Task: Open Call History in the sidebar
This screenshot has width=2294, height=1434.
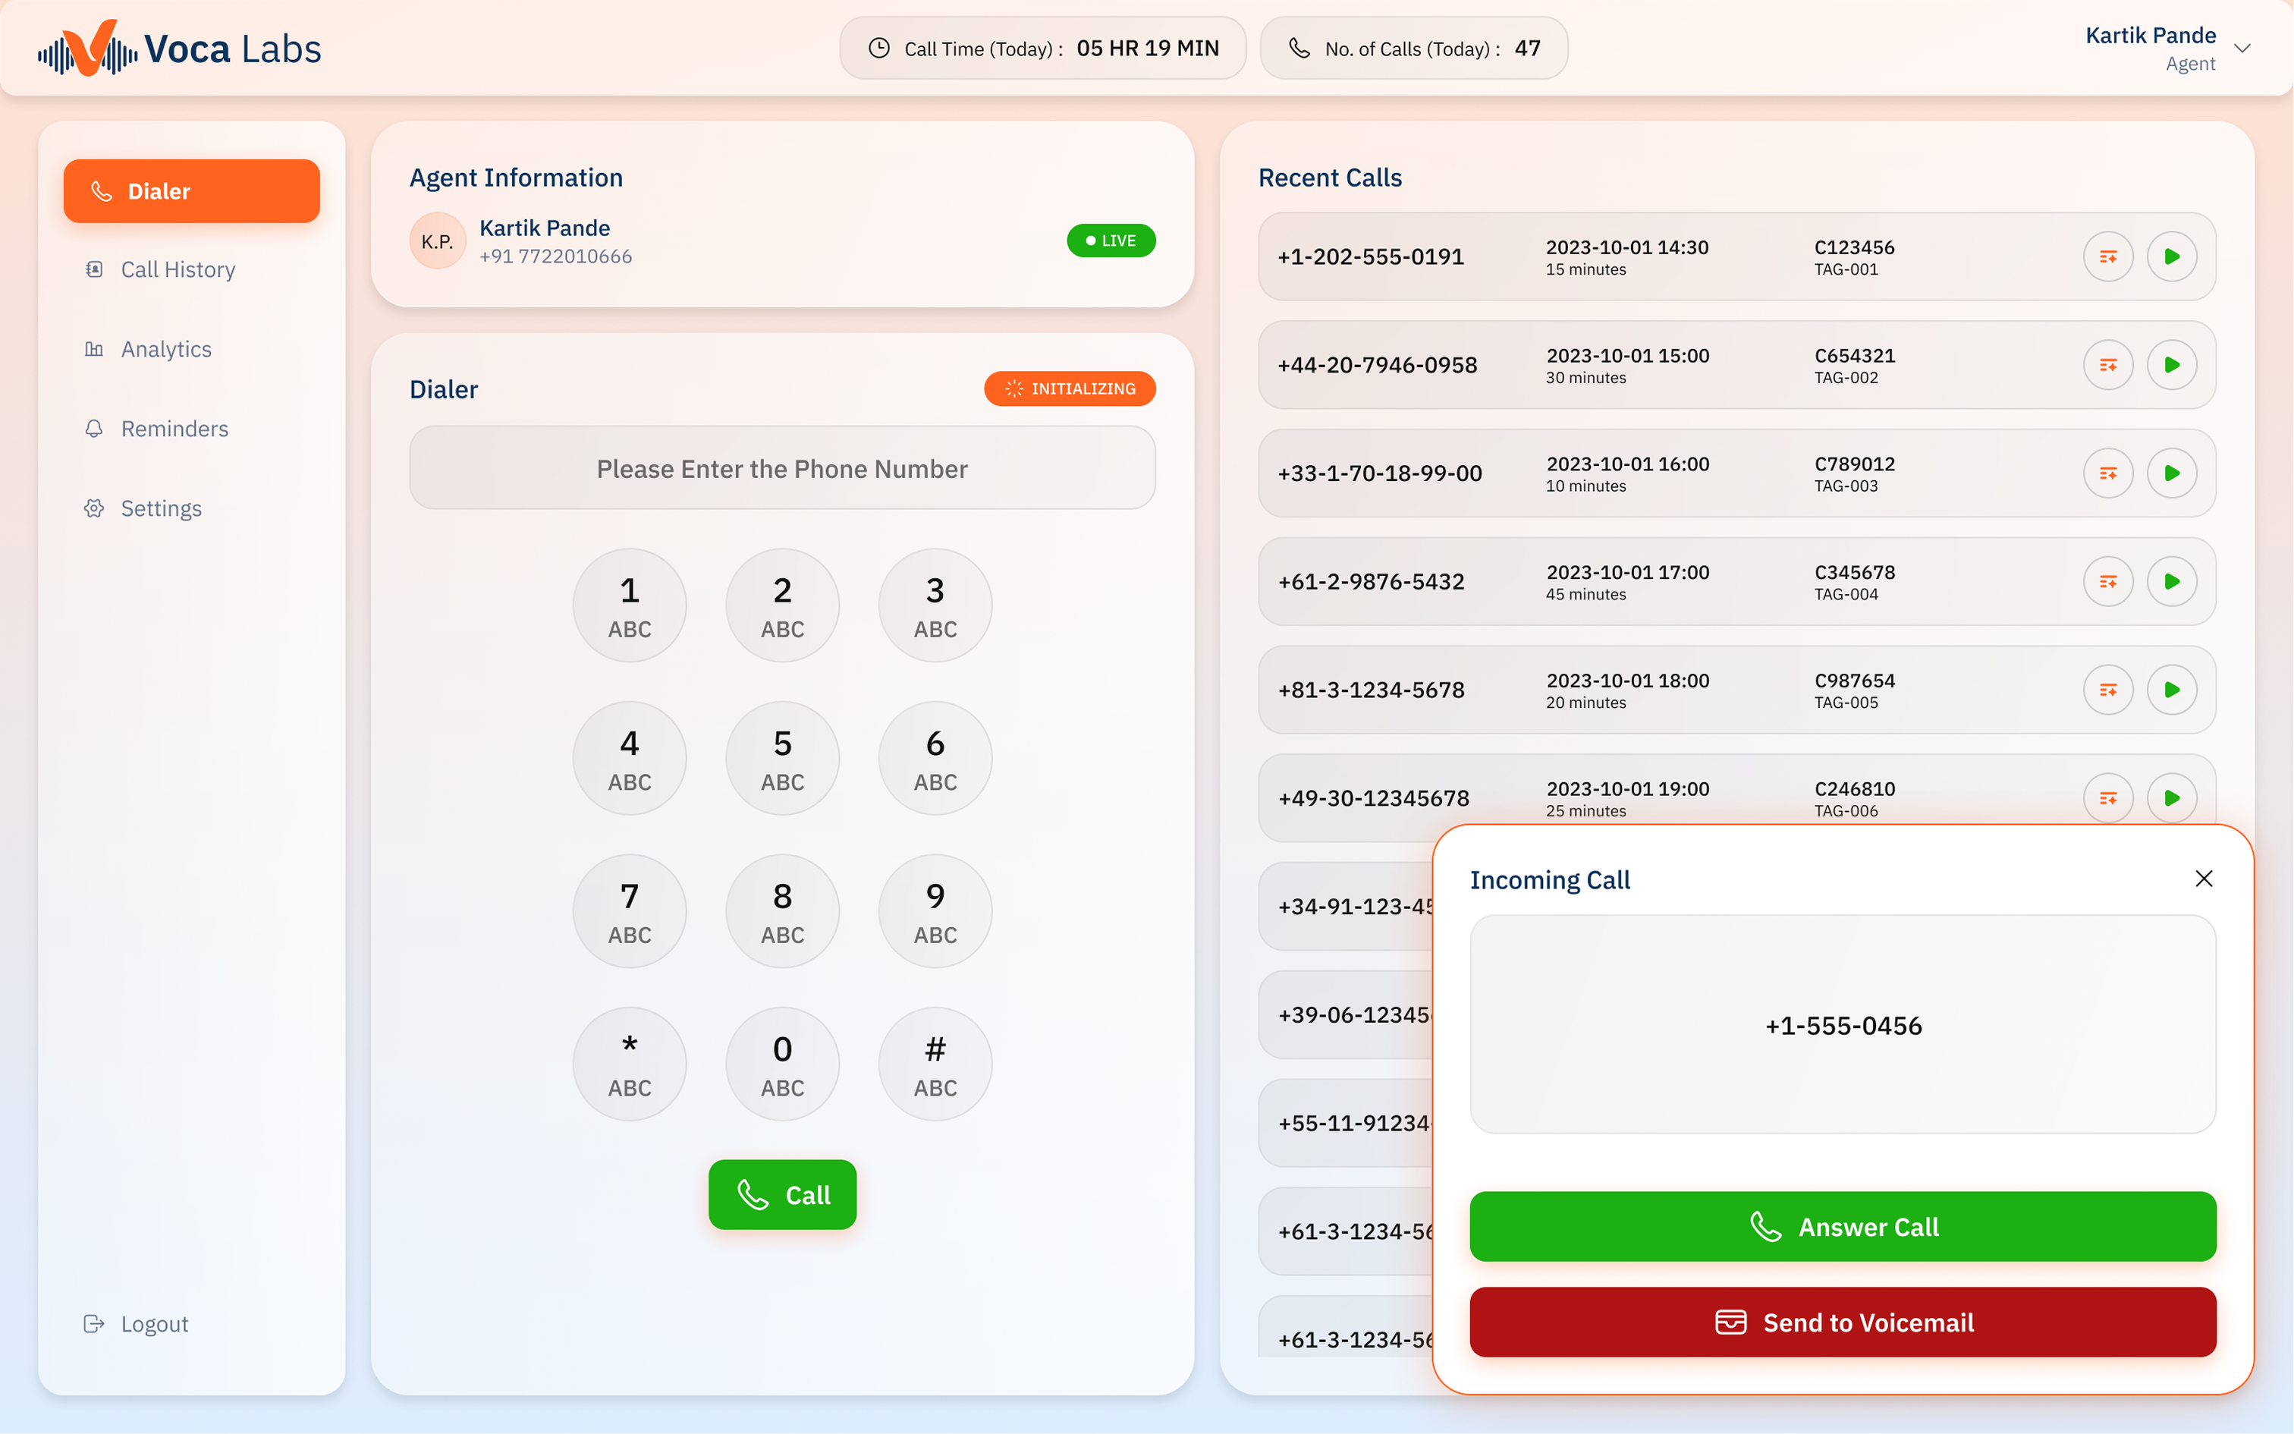Action: pos(178,269)
